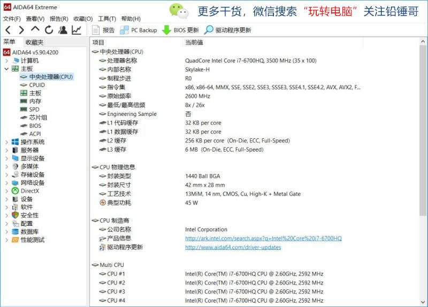428x307 pixels.
Task: Open the graph chart toolbar icon
Action: (x=77, y=30)
